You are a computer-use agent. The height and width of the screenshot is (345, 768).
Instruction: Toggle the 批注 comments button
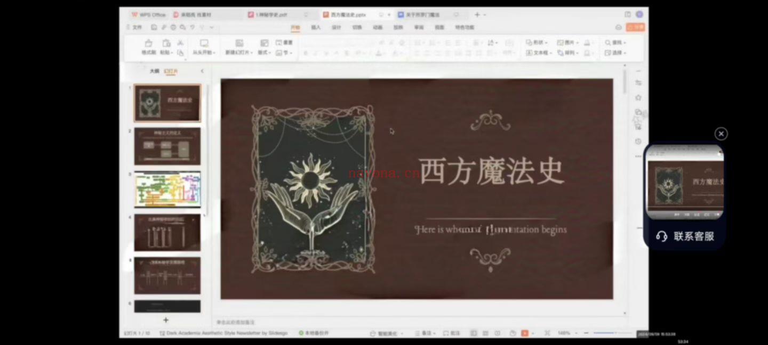click(451, 333)
